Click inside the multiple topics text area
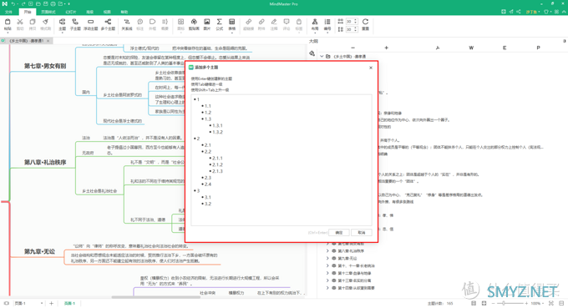This screenshot has height=308, width=568. point(281,160)
